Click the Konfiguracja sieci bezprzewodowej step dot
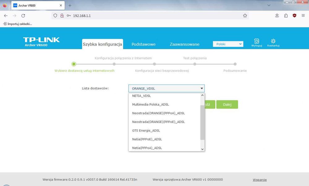Image resolution: width=309 pixels, height=186 pixels. pyautogui.click(x=154, y=64)
